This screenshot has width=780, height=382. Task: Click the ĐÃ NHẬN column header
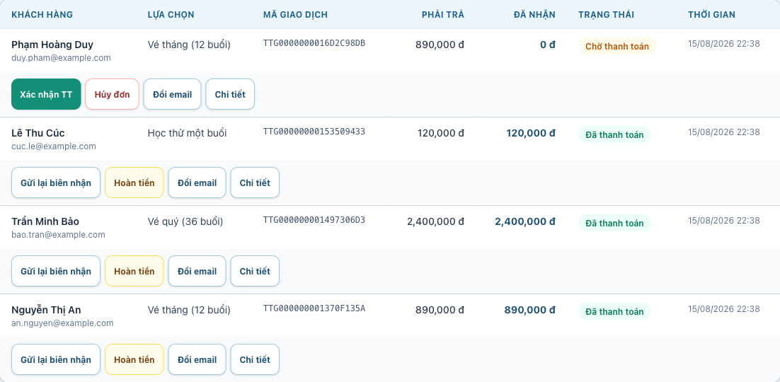pyautogui.click(x=535, y=14)
